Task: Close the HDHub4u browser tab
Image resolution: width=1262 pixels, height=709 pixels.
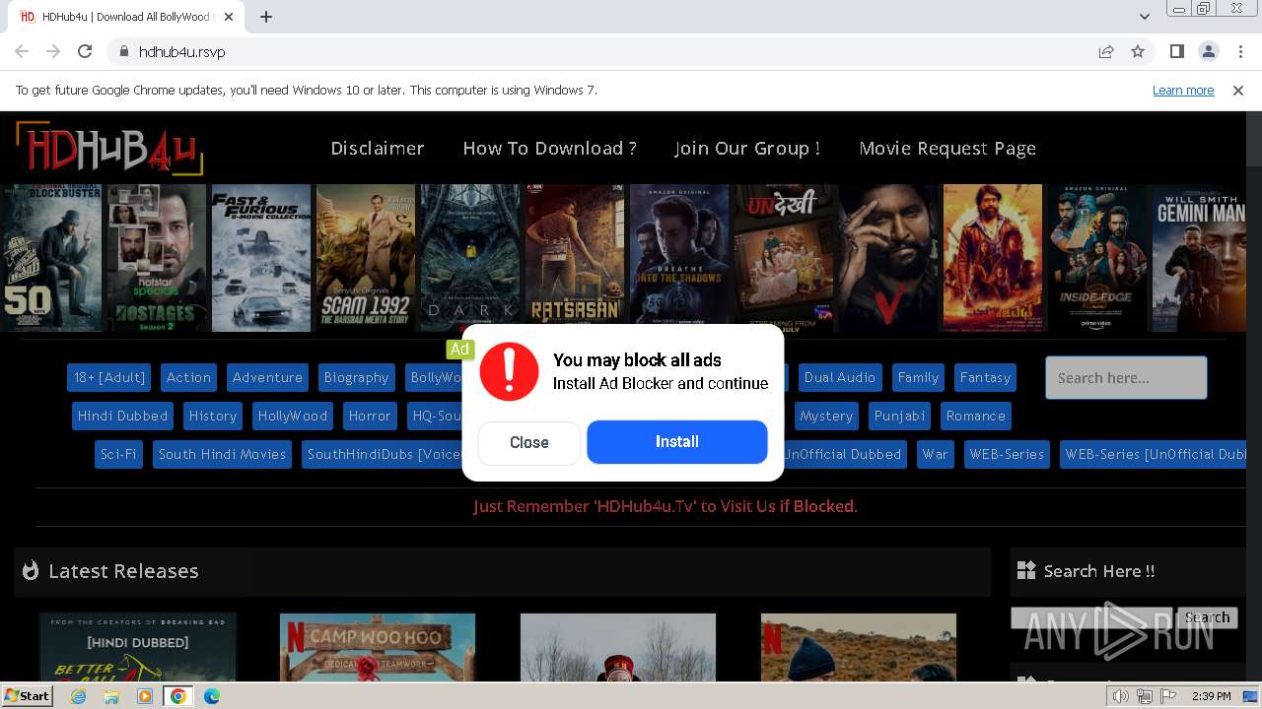Action: click(229, 17)
